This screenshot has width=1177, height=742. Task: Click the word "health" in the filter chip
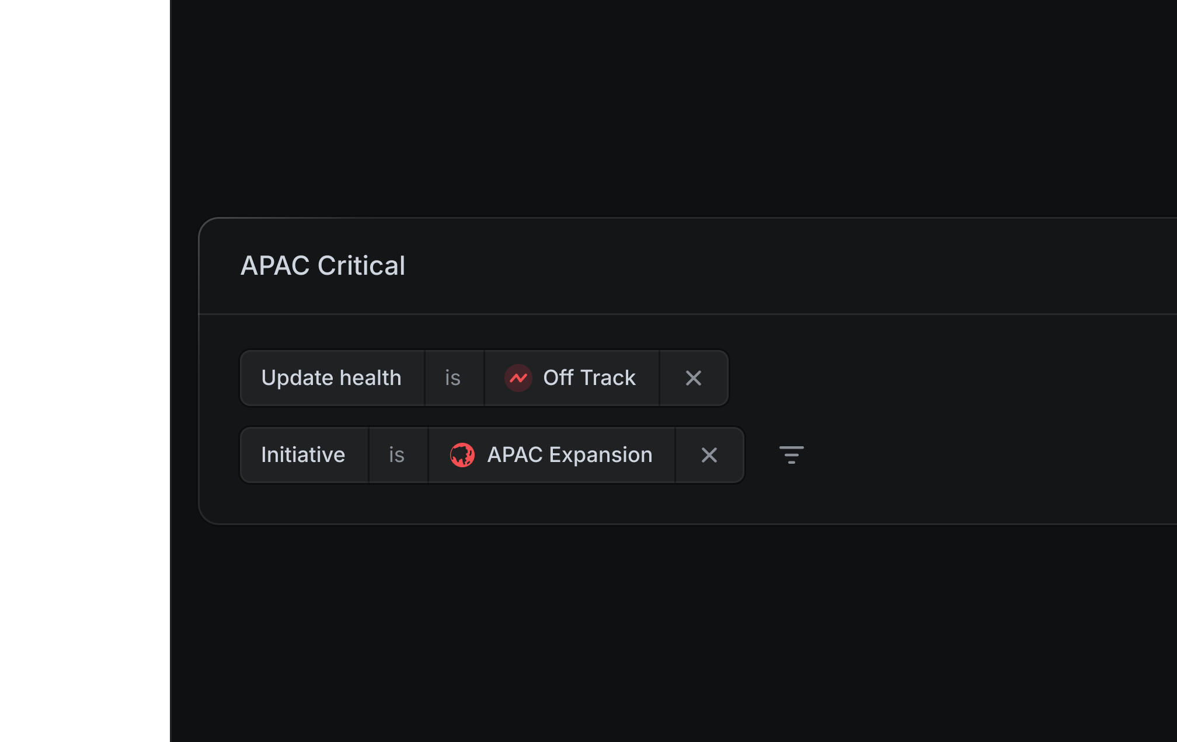coord(370,378)
